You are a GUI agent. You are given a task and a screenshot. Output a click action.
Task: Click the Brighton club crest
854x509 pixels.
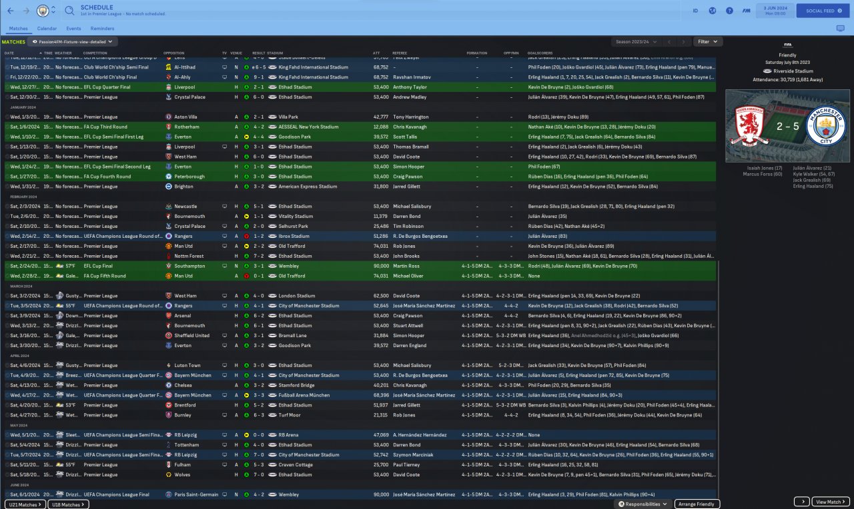(168, 187)
